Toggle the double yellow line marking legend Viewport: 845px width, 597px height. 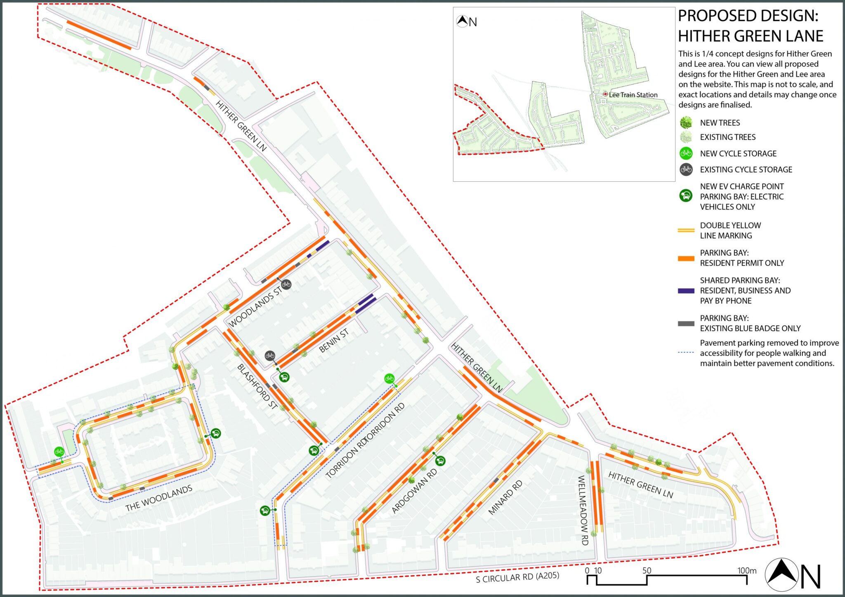click(x=687, y=229)
